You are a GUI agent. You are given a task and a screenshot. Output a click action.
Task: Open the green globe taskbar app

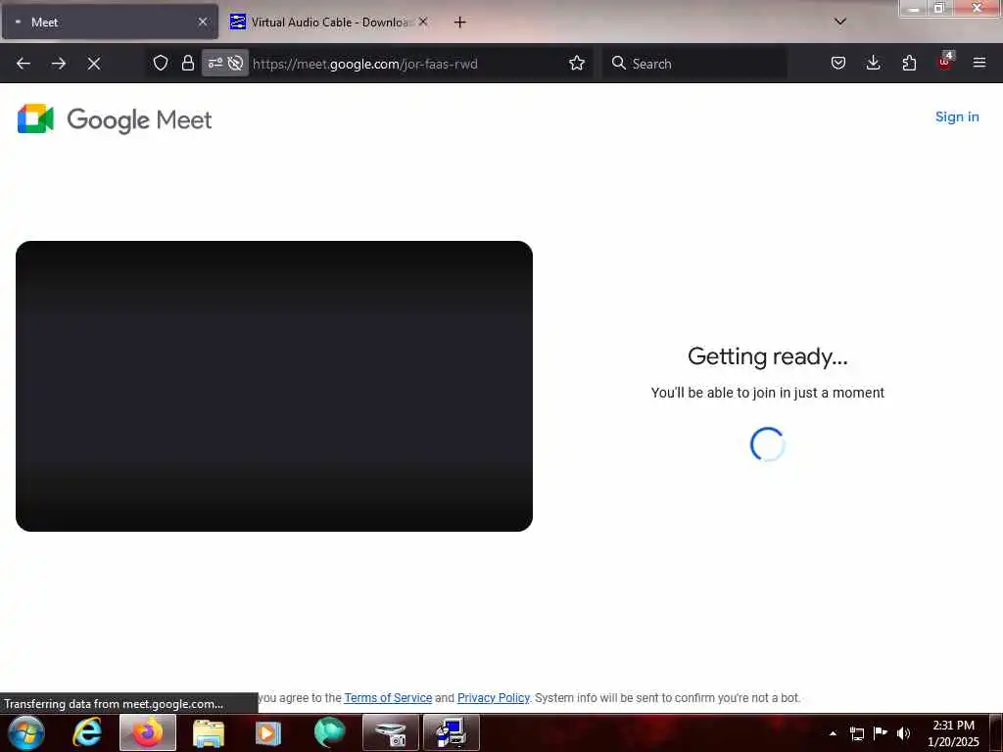point(329,732)
